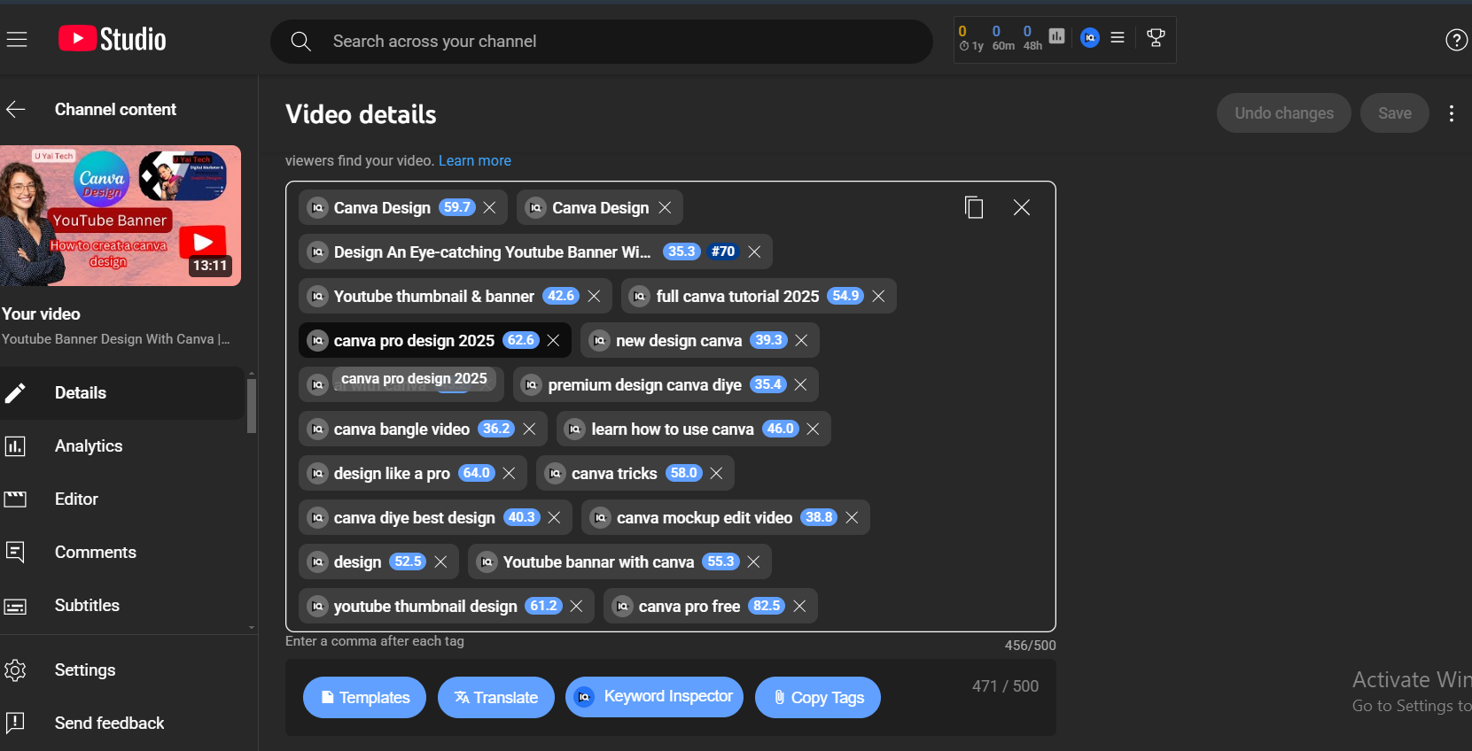The image size is (1472, 751).
Task: Click Send feedback in sidebar
Action: pos(122,724)
